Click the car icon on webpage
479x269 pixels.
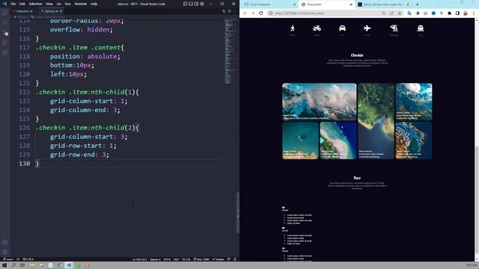[342, 28]
